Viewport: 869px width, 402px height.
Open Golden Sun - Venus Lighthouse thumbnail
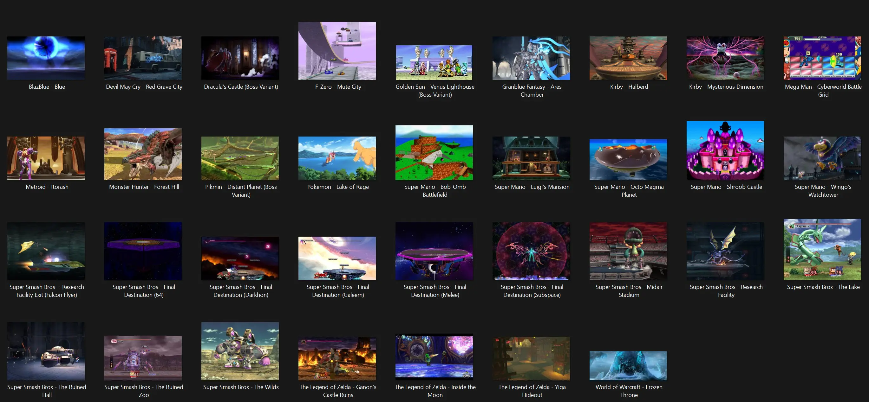coord(434,62)
